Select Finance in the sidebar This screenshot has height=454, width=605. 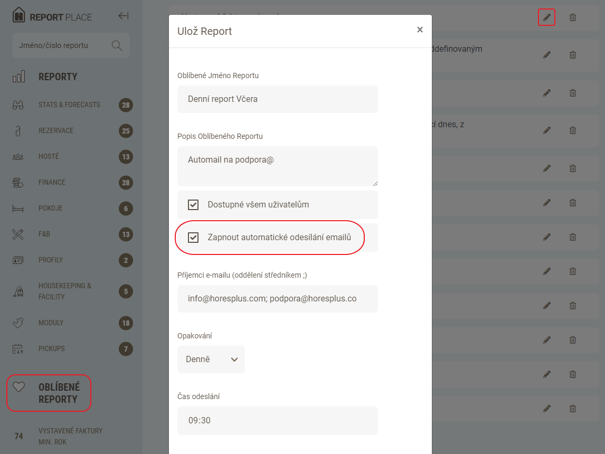pos(52,182)
